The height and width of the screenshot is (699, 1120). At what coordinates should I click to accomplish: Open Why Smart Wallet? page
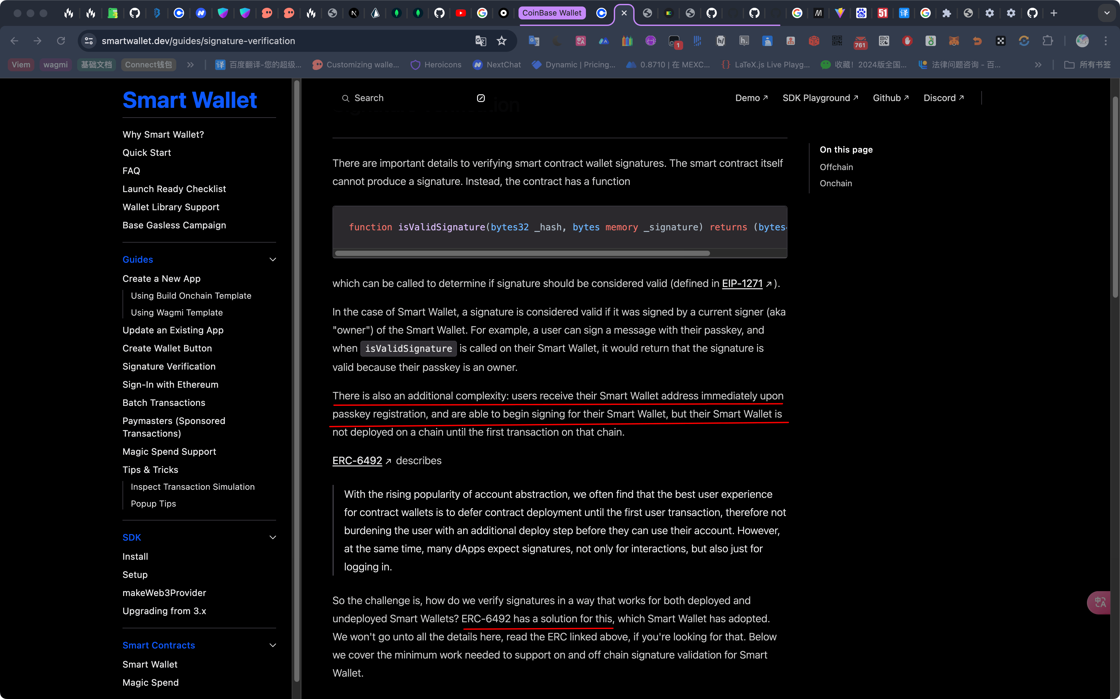pos(163,134)
